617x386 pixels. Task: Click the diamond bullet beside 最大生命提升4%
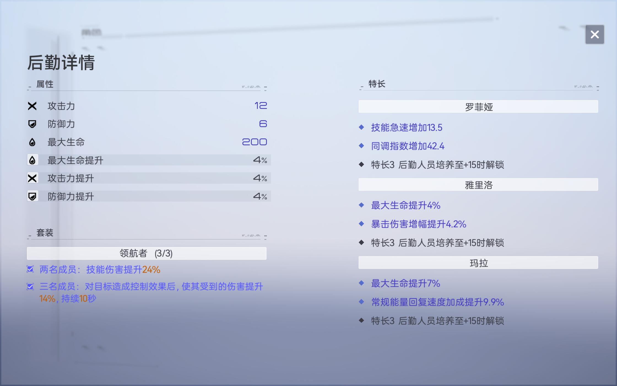[x=362, y=205]
